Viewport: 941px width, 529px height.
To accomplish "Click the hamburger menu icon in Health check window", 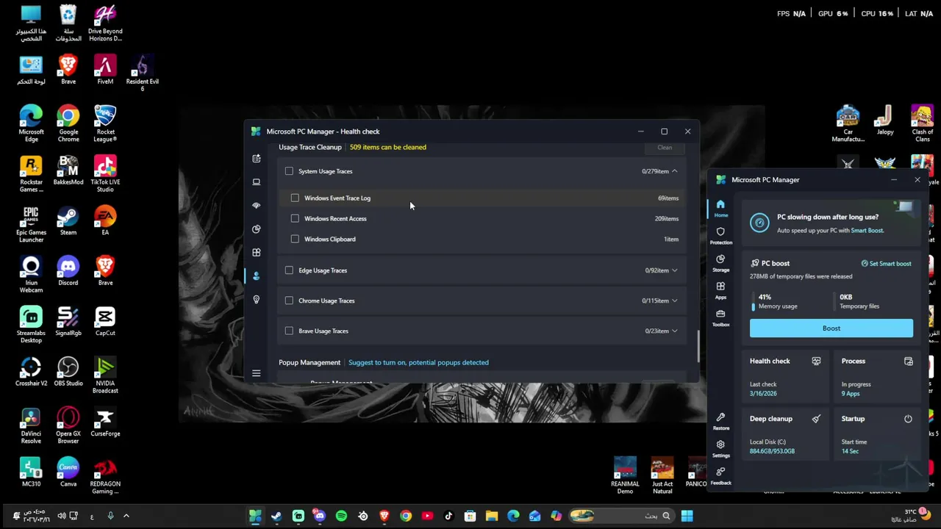I will (256, 373).
